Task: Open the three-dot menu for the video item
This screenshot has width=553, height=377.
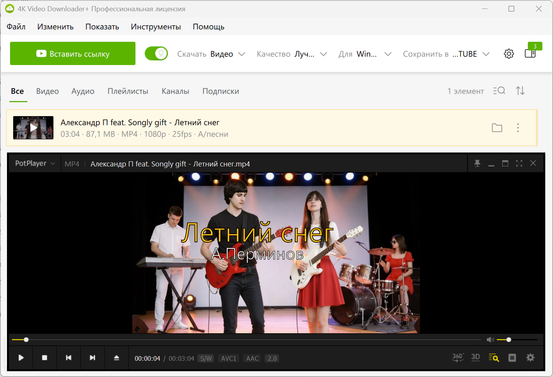Action: click(x=518, y=128)
